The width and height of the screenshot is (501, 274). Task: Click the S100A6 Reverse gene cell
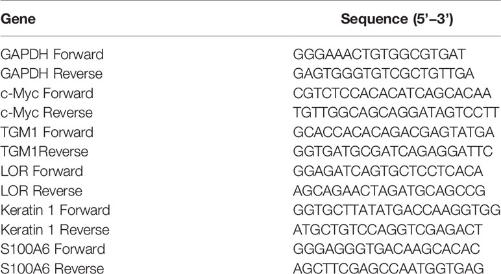52,268
